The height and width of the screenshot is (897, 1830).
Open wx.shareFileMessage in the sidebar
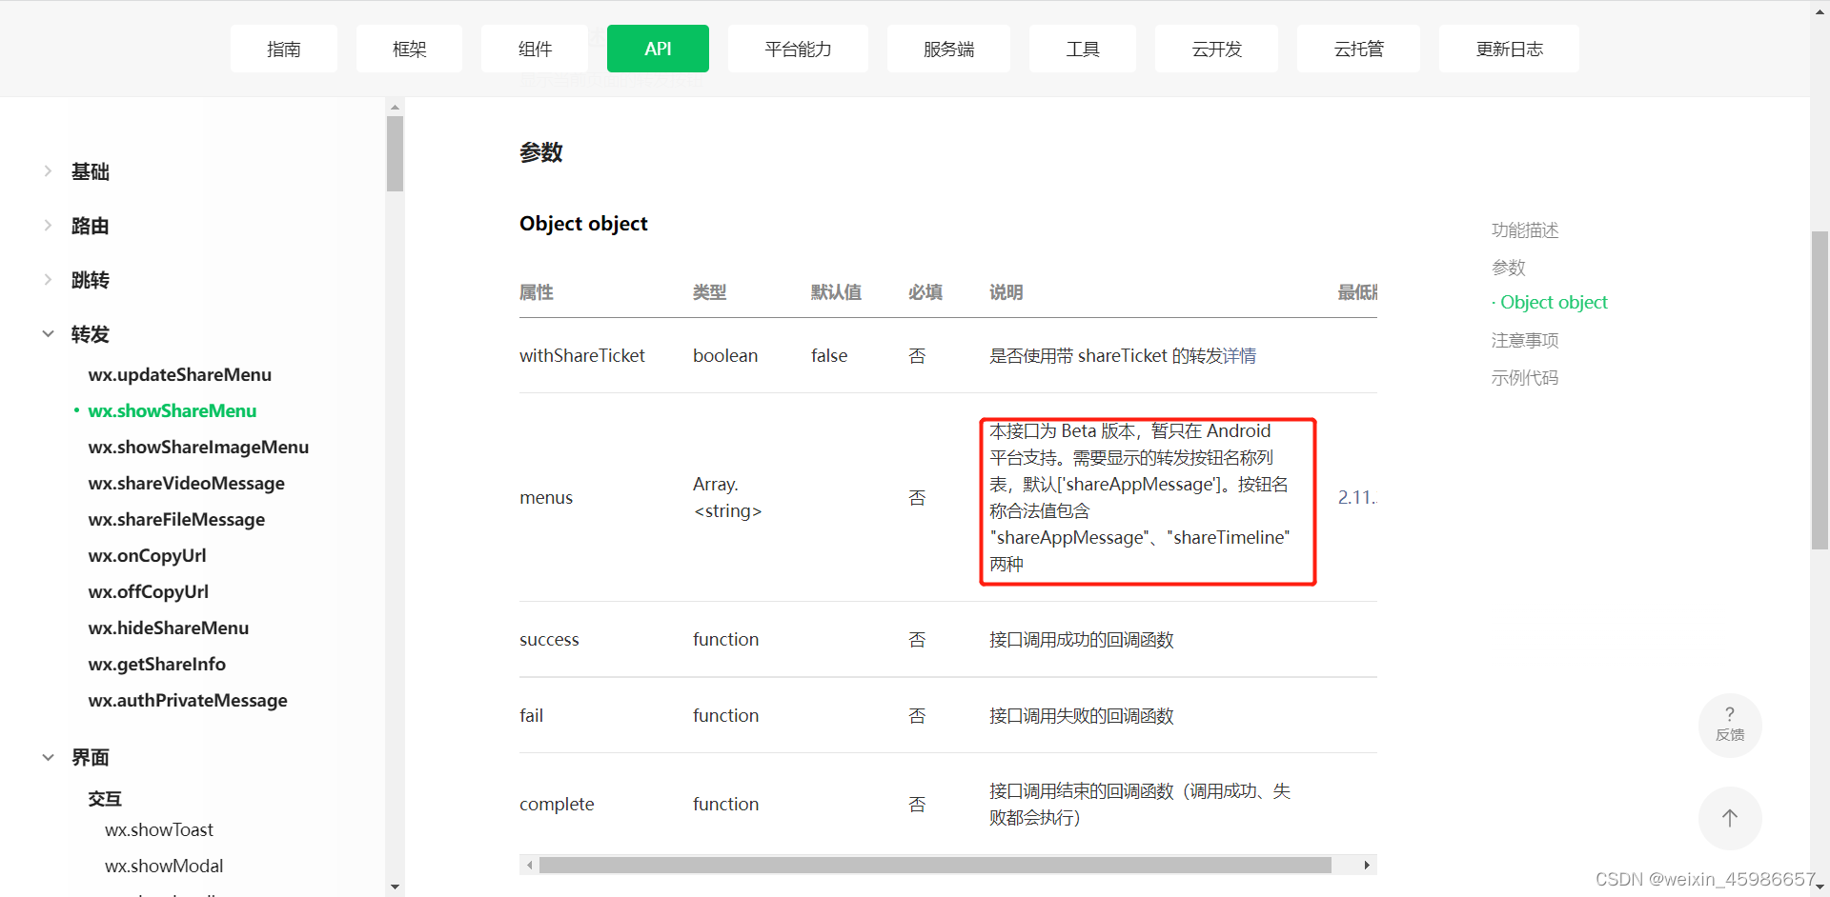(176, 519)
